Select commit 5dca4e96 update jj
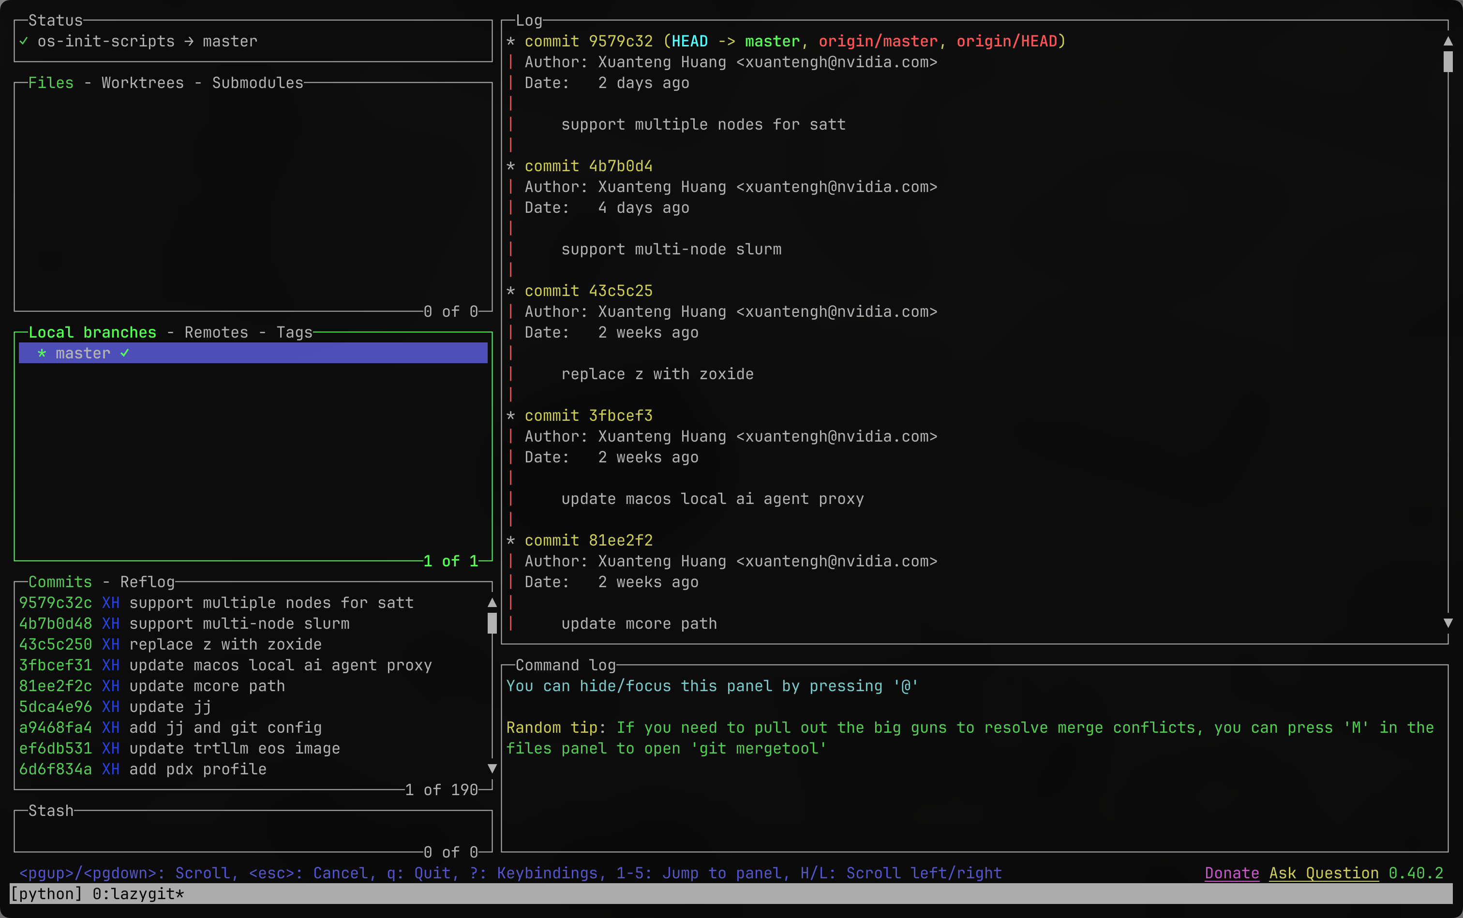This screenshot has width=1463, height=918. [253, 707]
